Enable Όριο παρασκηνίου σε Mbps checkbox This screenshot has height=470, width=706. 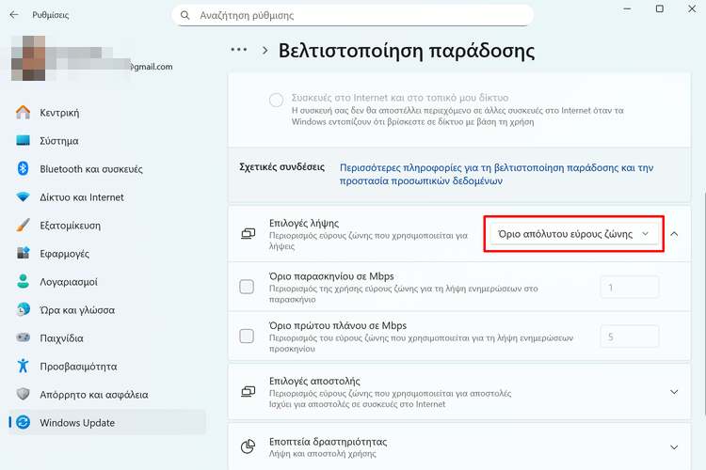[247, 287]
